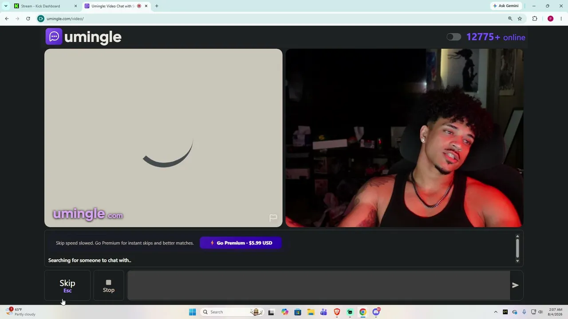Open the green app left of Chrome on taskbar
The image size is (568, 319).
(x=350, y=312)
